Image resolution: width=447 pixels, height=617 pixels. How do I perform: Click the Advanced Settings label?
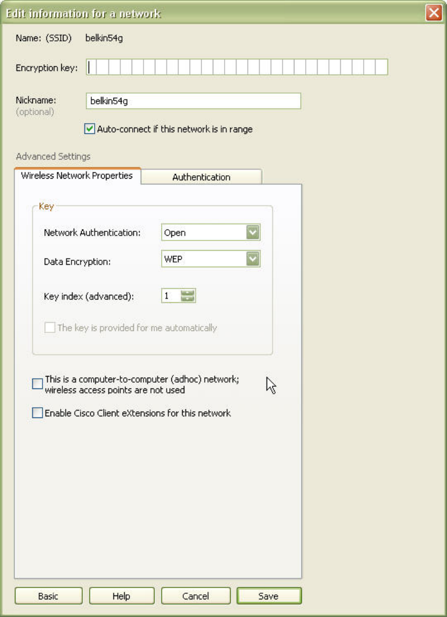[53, 156]
